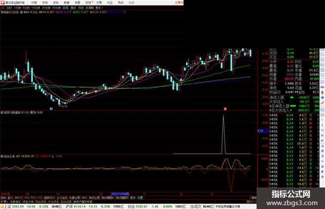Switch chart to 15分钟 period
325x209 pixels.
coord(36,8)
